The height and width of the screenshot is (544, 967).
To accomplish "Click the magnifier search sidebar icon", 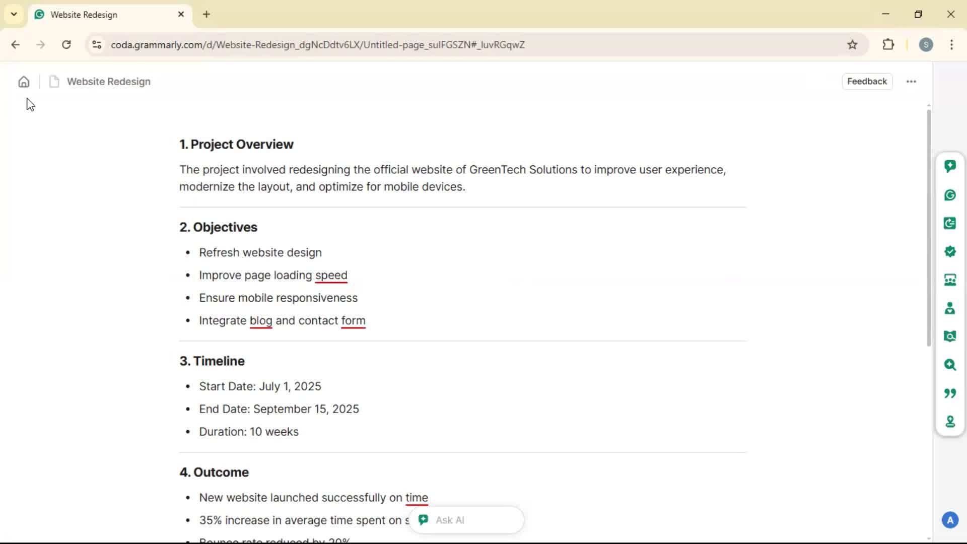I will [950, 365].
